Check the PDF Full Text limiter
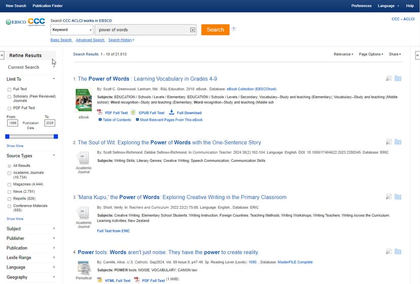 click(9, 108)
